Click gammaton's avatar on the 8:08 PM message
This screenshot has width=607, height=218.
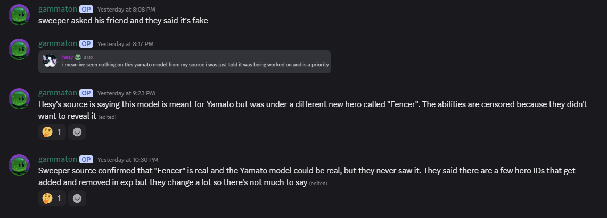pos(19,15)
